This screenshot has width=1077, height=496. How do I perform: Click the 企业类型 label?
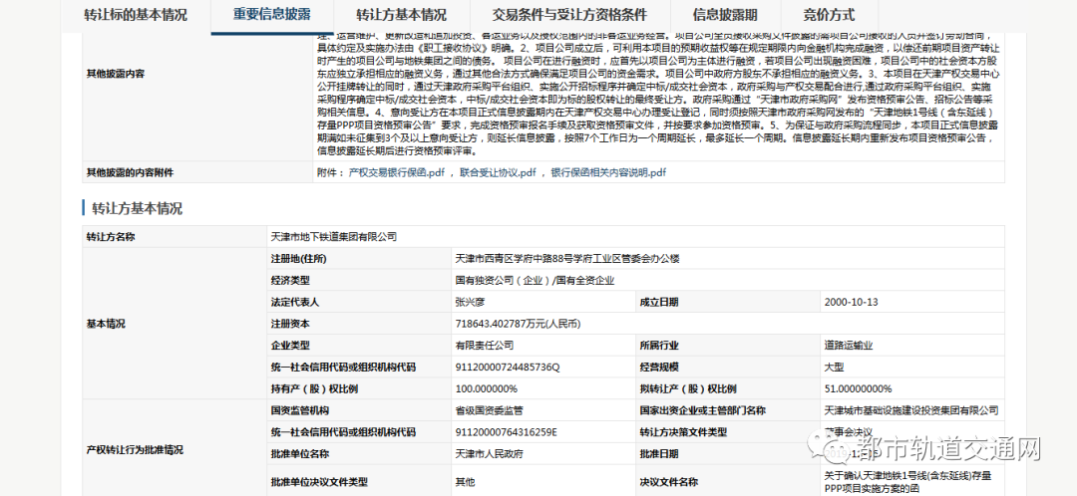[x=290, y=346]
